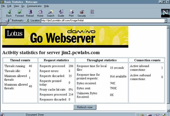Reload the current page

coord(30,13)
